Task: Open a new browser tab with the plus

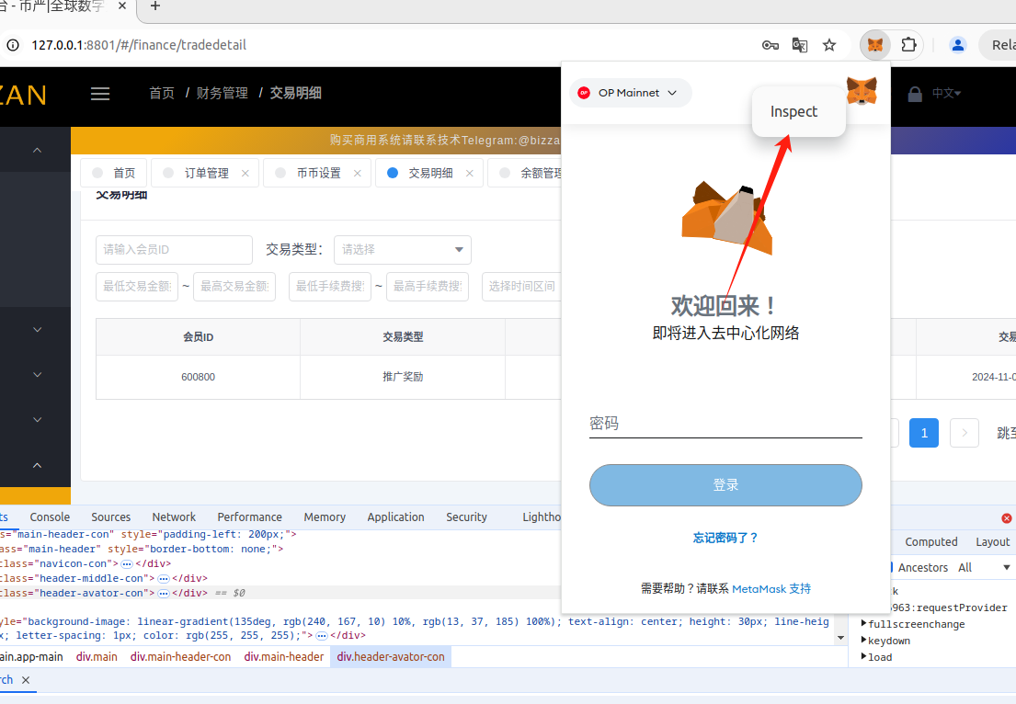Action: click(x=154, y=6)
